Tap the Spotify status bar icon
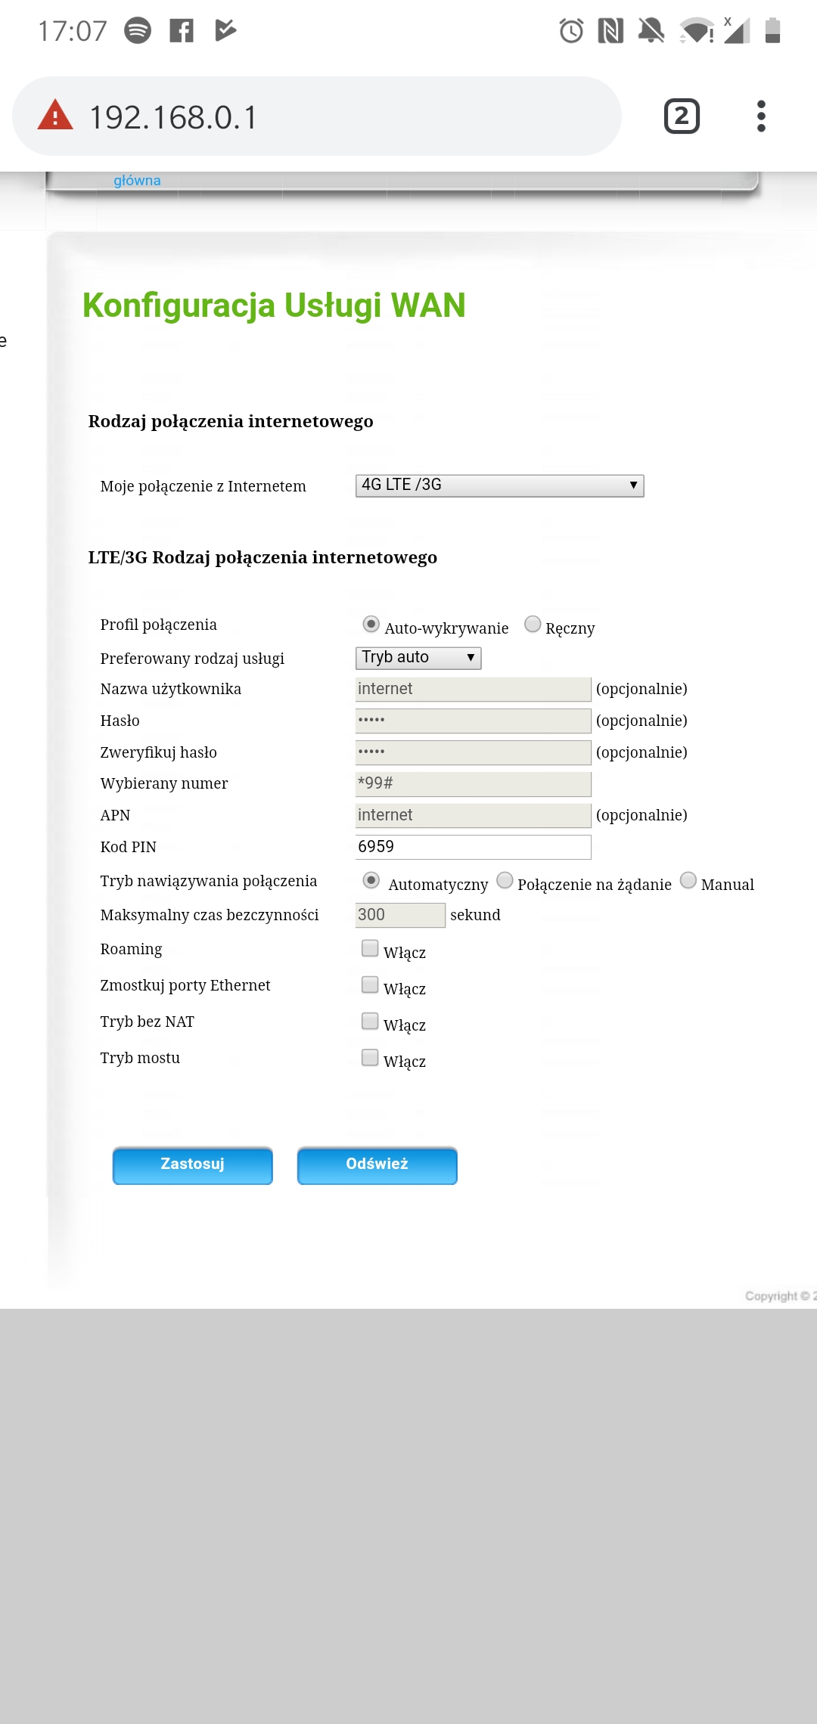The height and width of the screenshot is (1724, 817). (x=138, y=30)
